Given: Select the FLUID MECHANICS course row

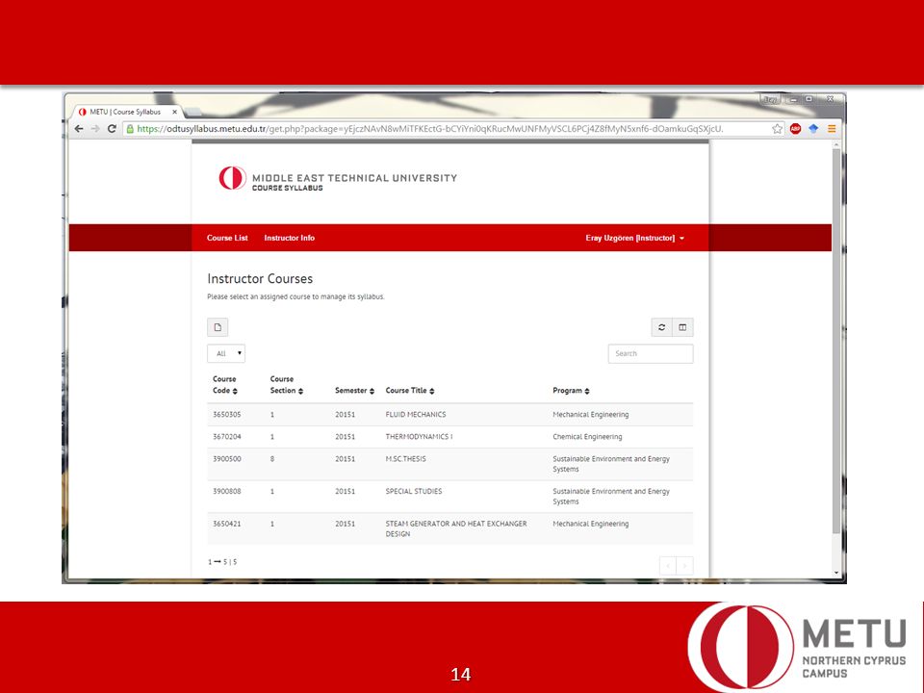Looking at the screenshot, I should click(450, 415).
